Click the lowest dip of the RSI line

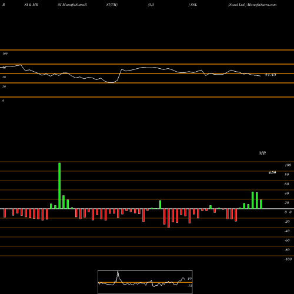(111, 83)
